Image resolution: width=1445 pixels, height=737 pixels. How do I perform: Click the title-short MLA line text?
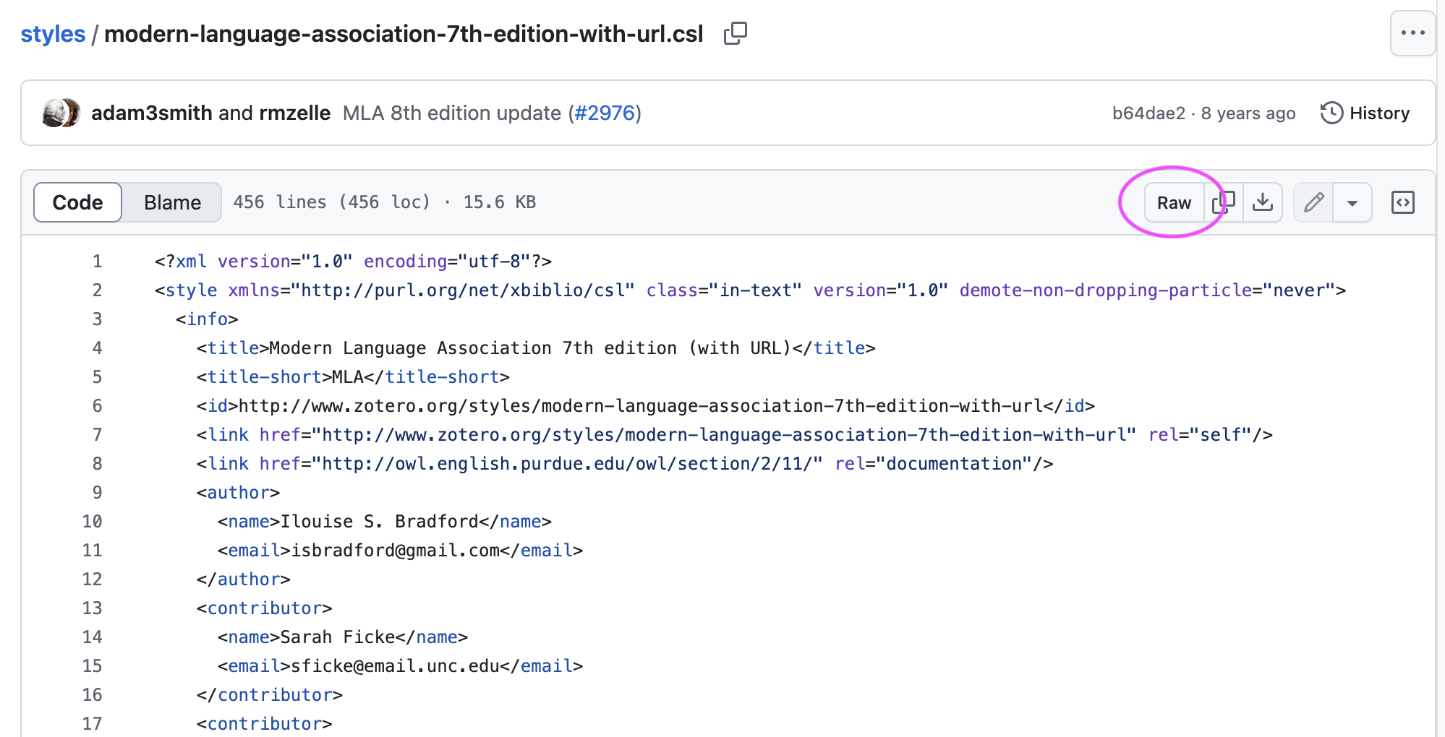(353, 377)
